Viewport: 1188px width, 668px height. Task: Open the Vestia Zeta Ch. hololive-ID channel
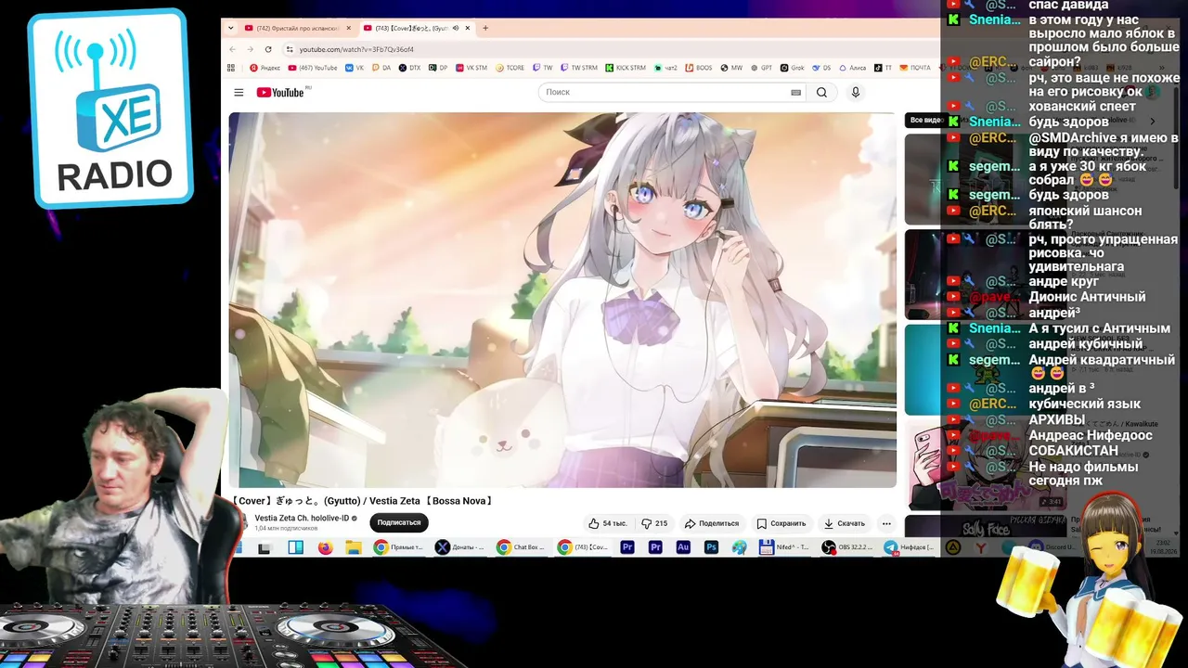pos(302,518)
